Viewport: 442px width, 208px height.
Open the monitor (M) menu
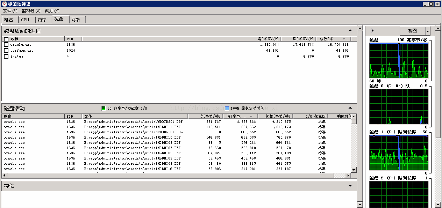click(x=31, y=11)
